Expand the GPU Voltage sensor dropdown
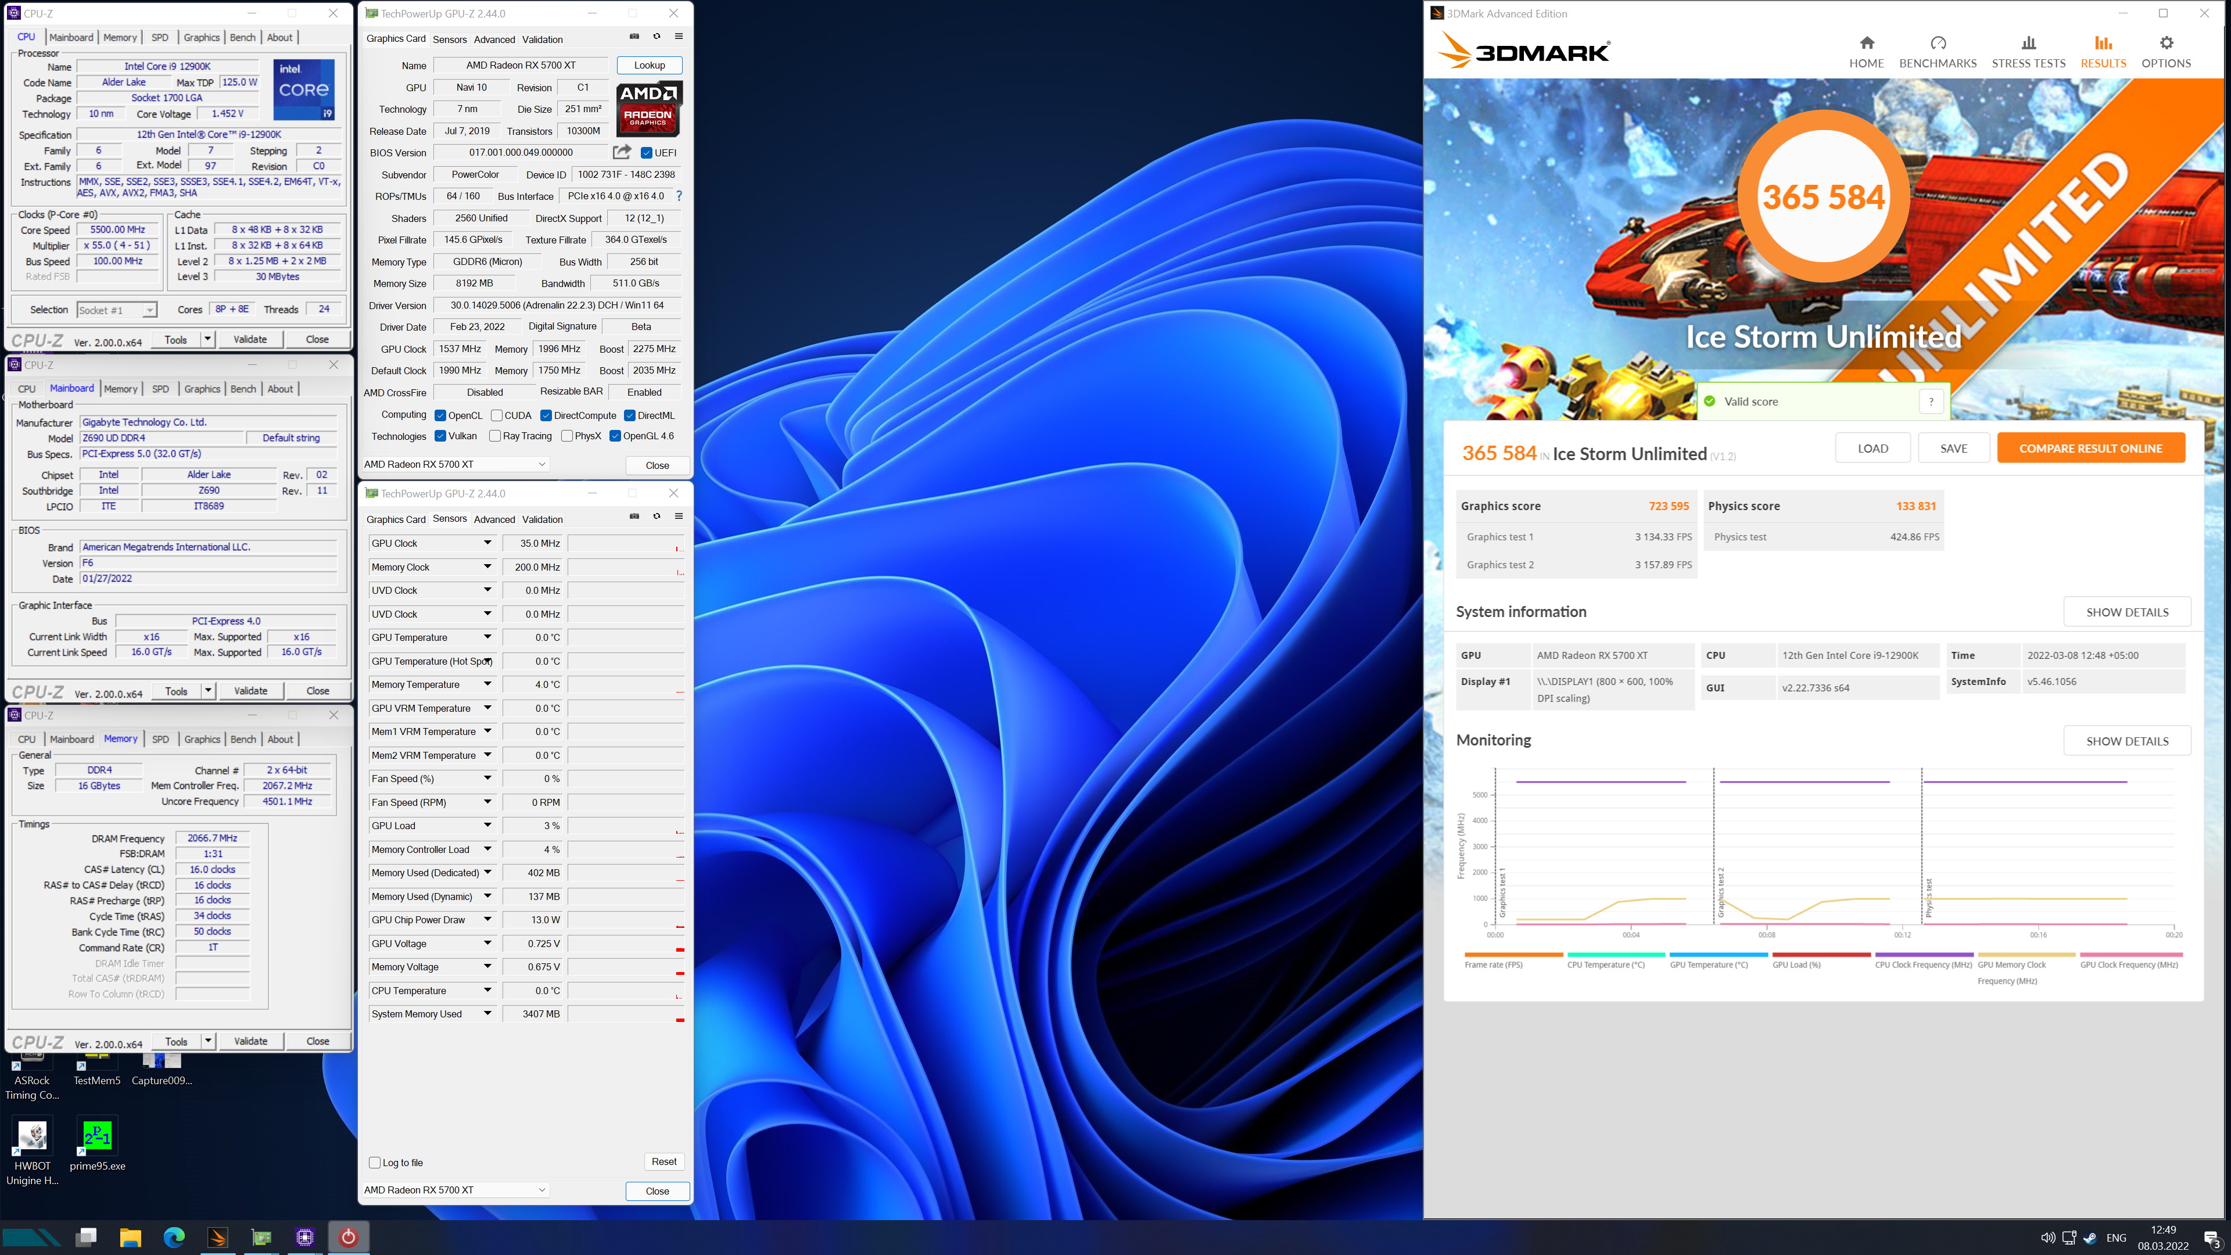This screenshot has height=1255, width=2231. click(487, 943)
